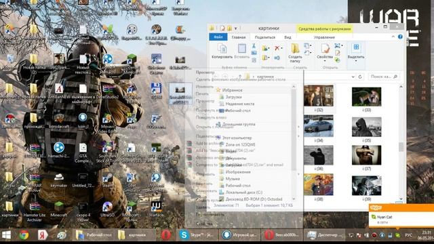This screenshot has width=434, height=244.
Task: Expand the Выделить dropdown arrow
Action: pos(356,61)
